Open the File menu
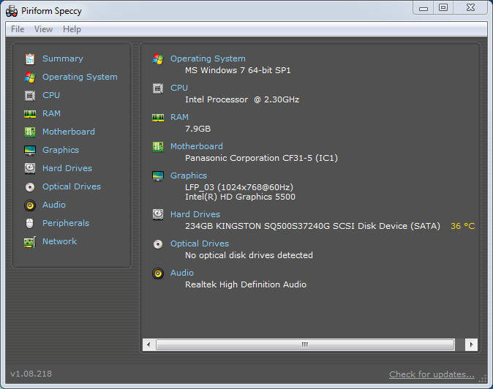The image size is (493, 389). (18, 29)
